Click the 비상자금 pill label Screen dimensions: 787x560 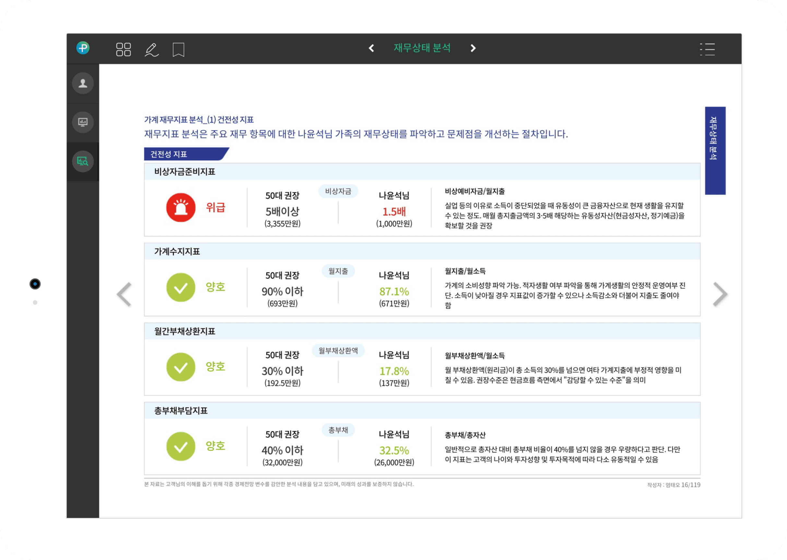pos(338,192)
